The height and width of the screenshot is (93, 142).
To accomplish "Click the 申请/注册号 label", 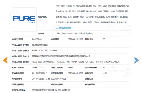I will coord(17,39).
